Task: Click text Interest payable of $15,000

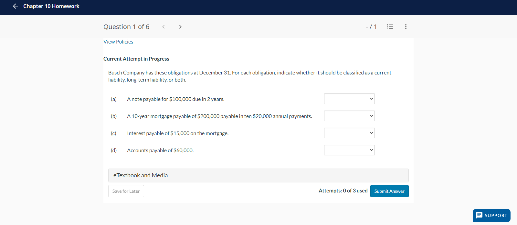Action: click(x=178, y=133)
